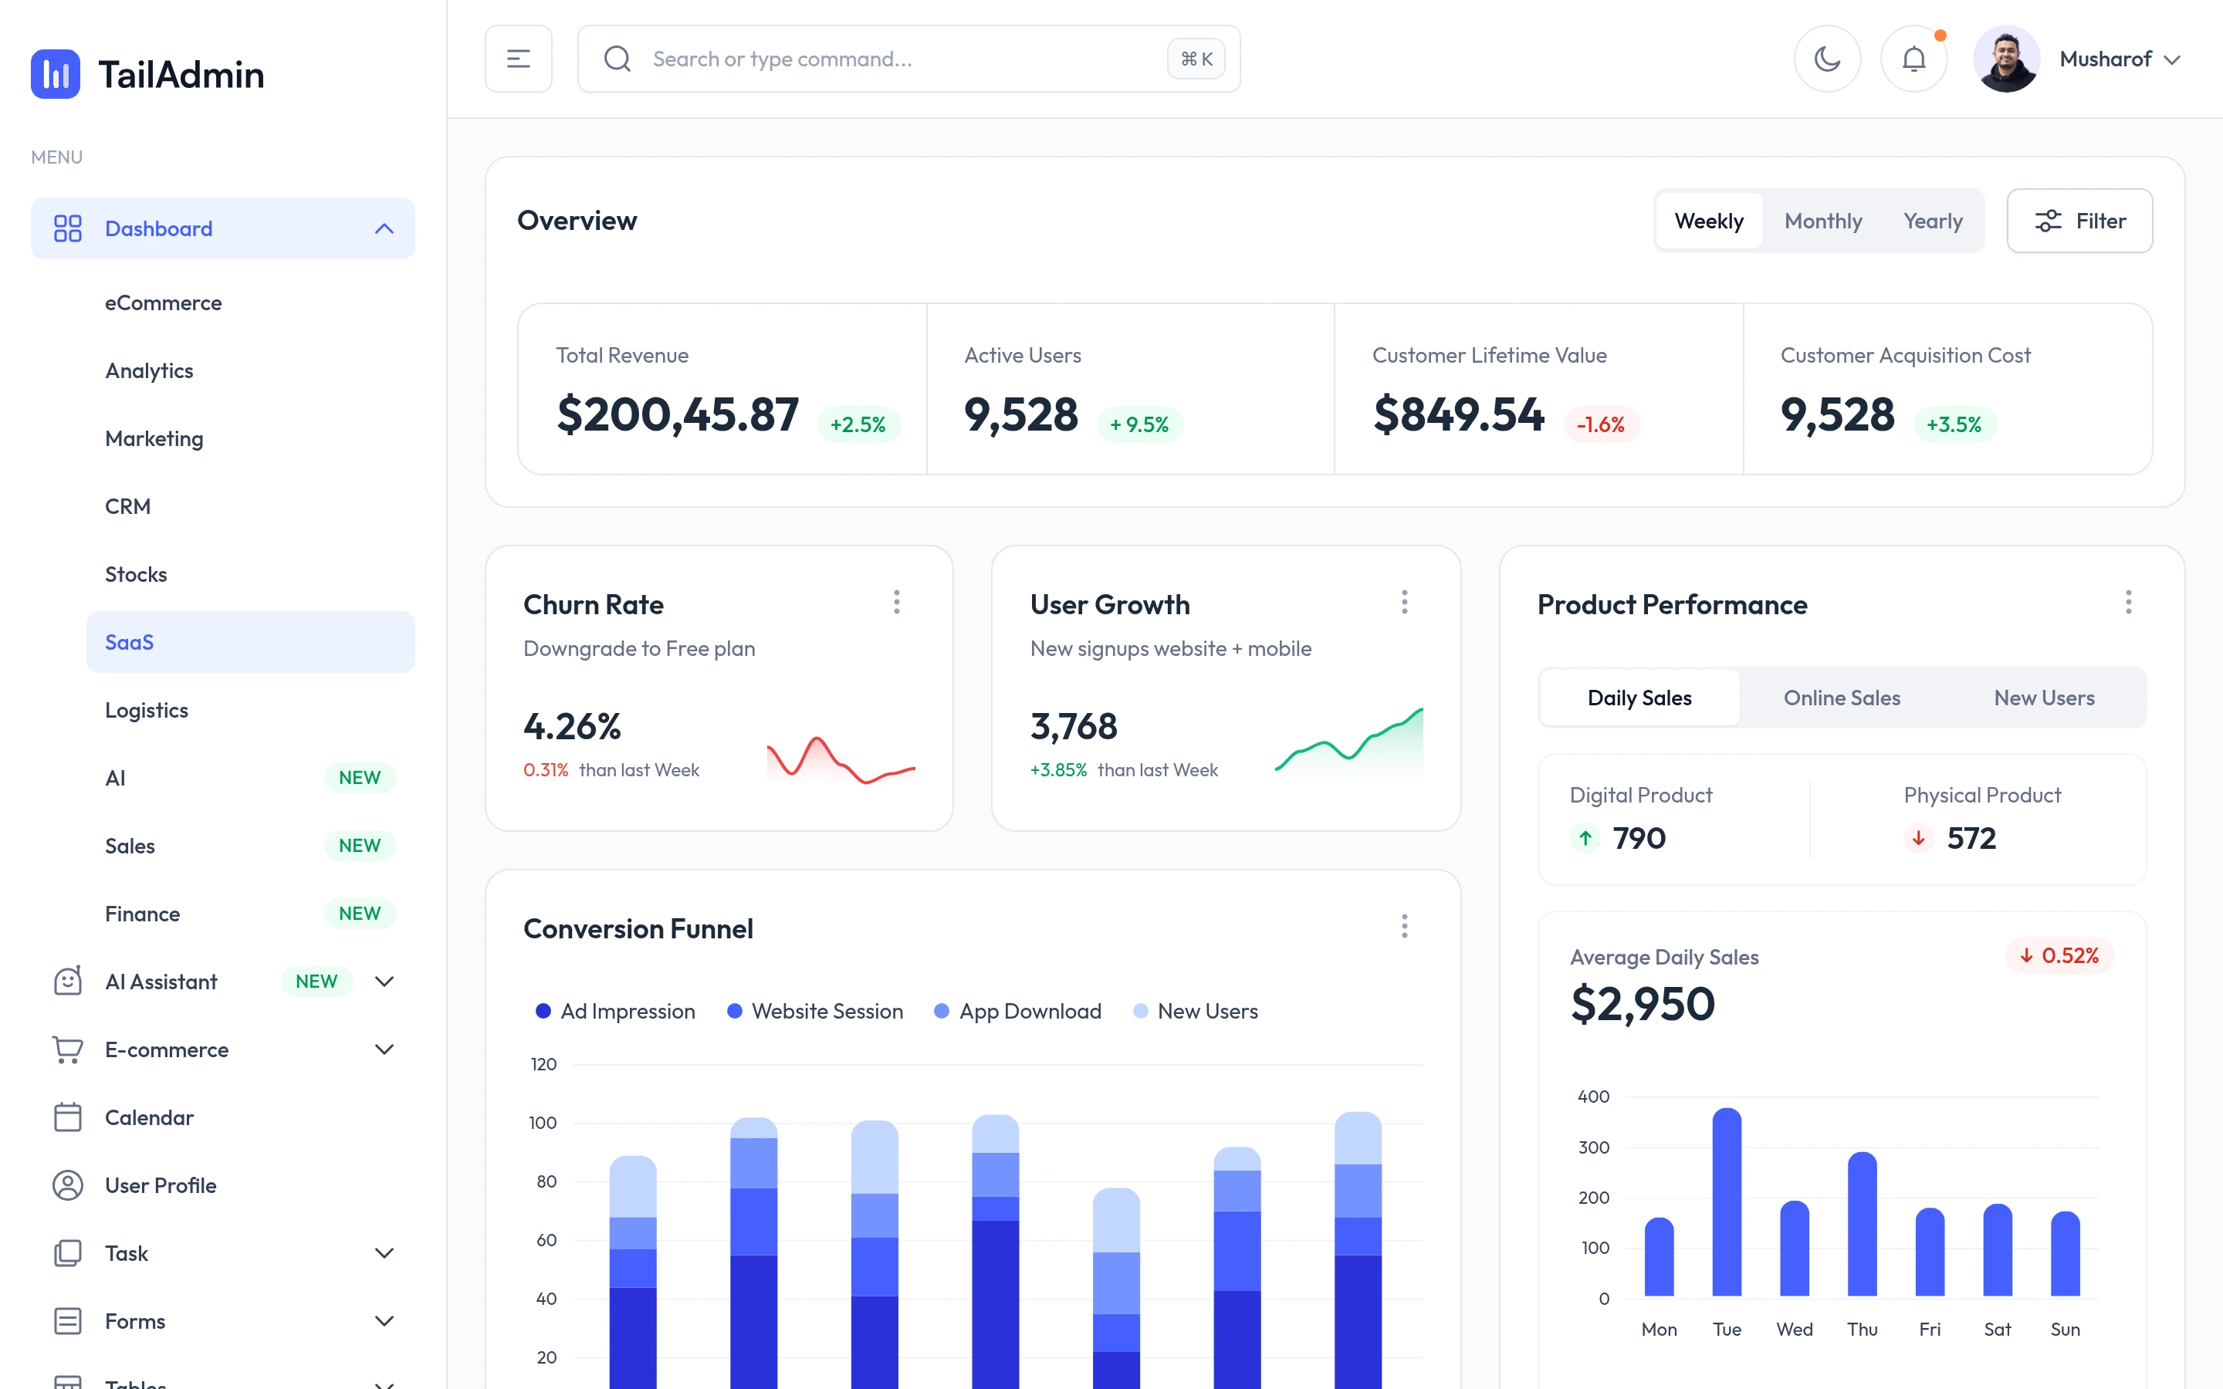The width and height of the screenshot is (2223, 1389).
Task: Expand the E-commerce submenu chevron
Action: pyautogui.click(x=384, y=1049)
